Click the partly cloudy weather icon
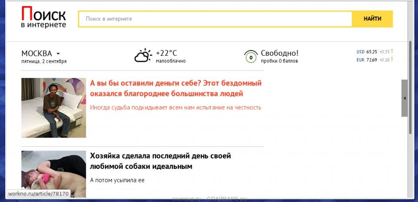Viewport: 418px width, 202px height. [x=143, y=55]
